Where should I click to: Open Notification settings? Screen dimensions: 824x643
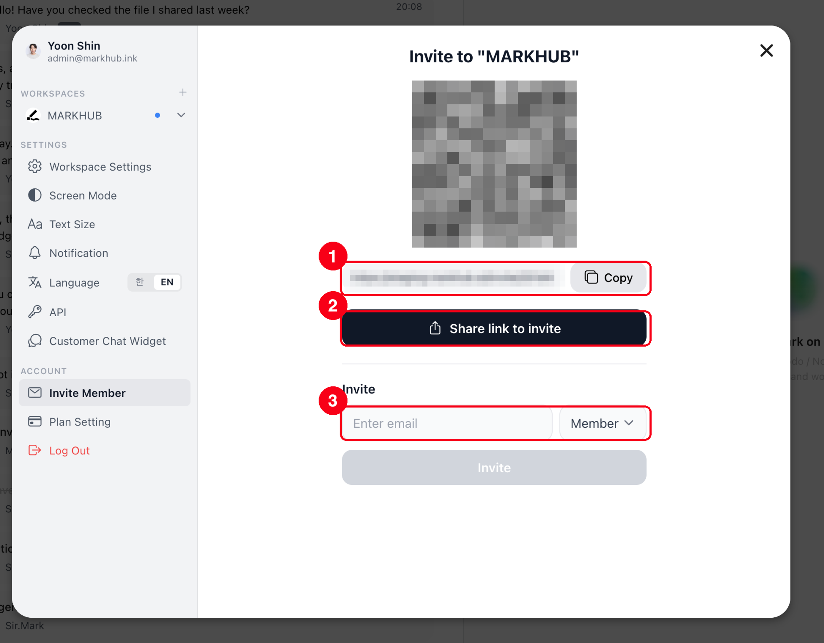[104, 253]
